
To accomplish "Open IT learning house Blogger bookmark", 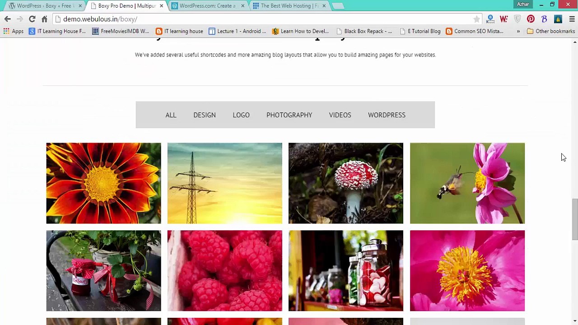I will click(x=179, y=31).
